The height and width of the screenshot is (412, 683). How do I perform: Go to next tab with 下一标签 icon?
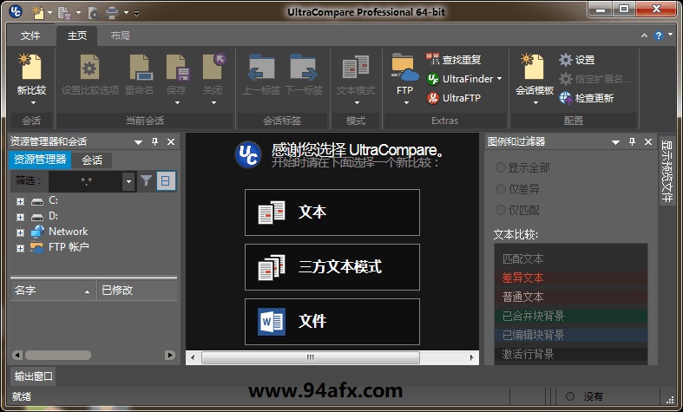coord(303,67)
